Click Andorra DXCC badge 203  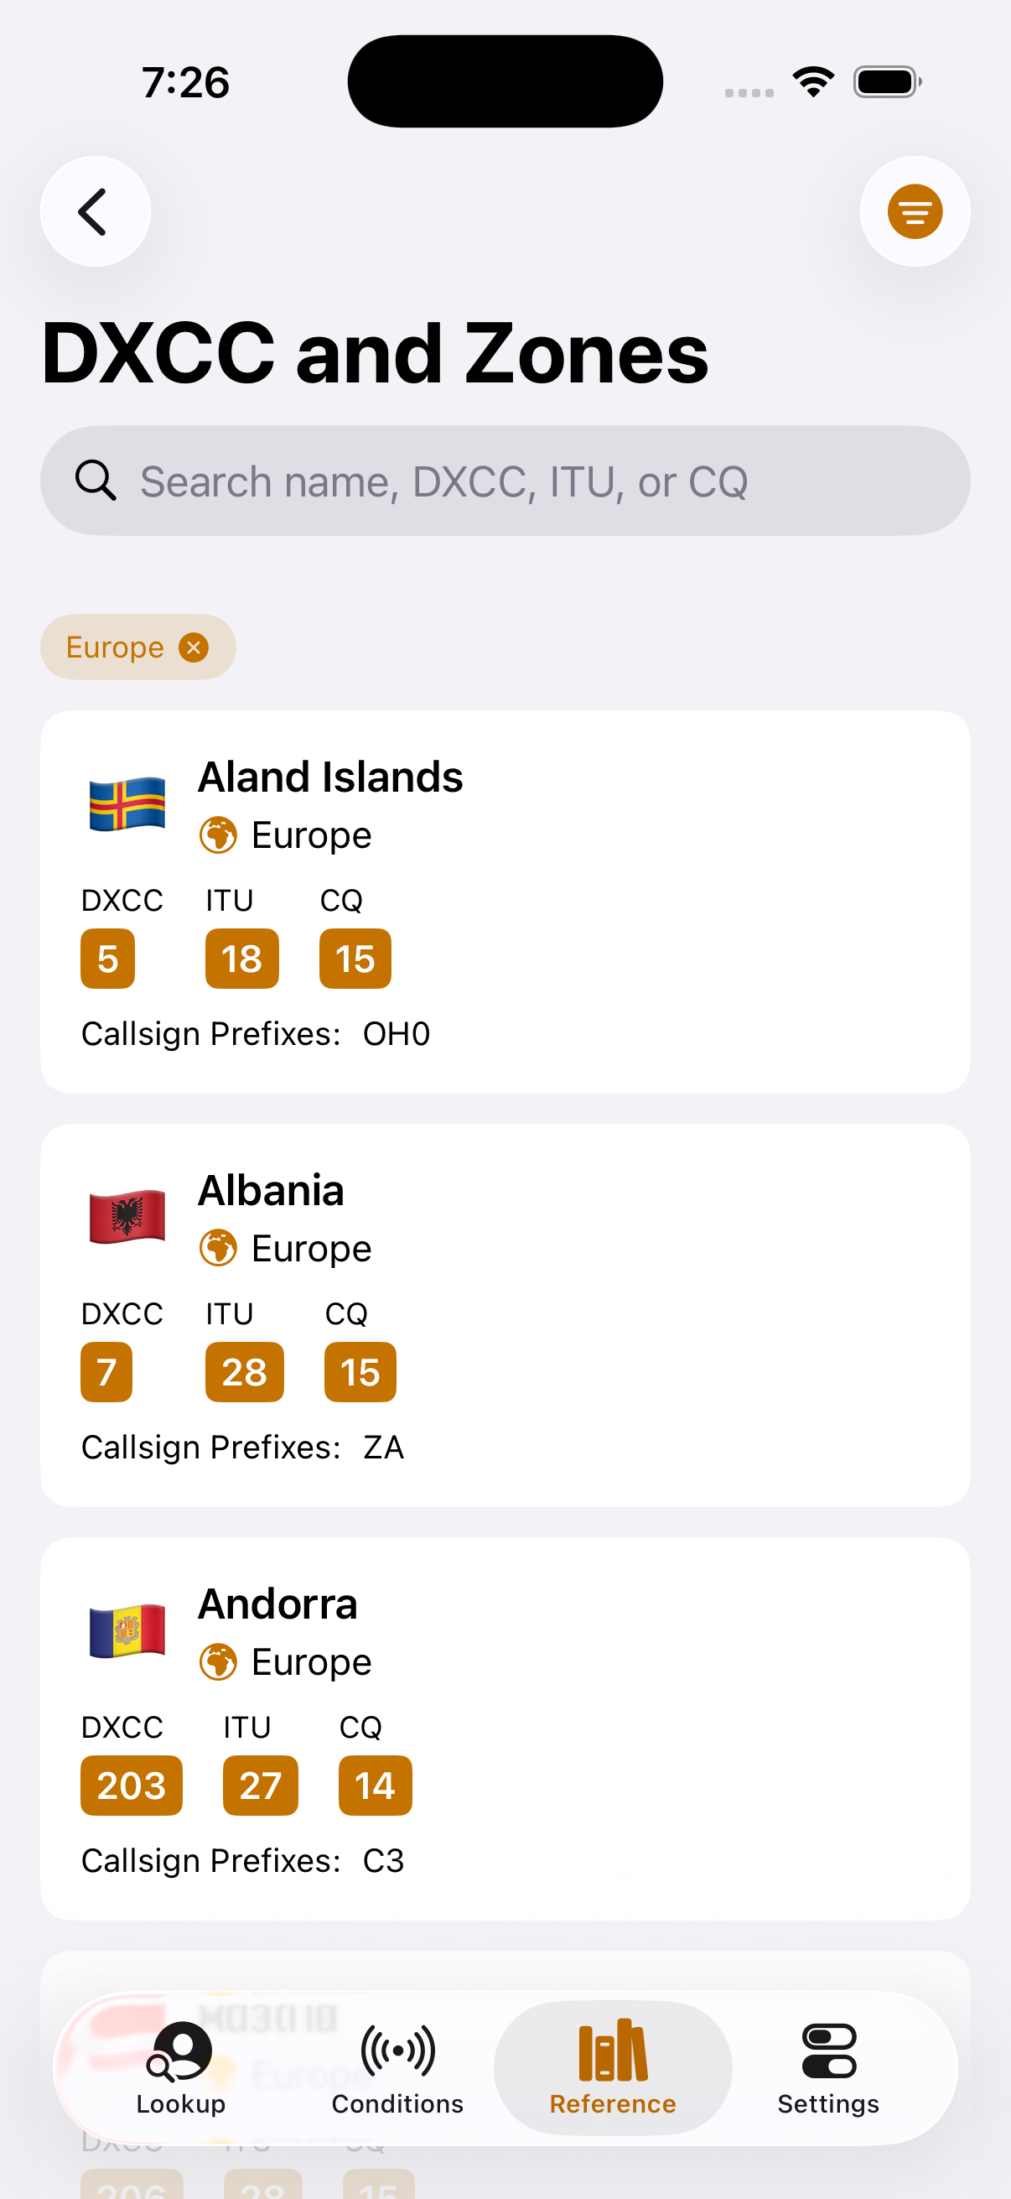tap(132, 1785)
